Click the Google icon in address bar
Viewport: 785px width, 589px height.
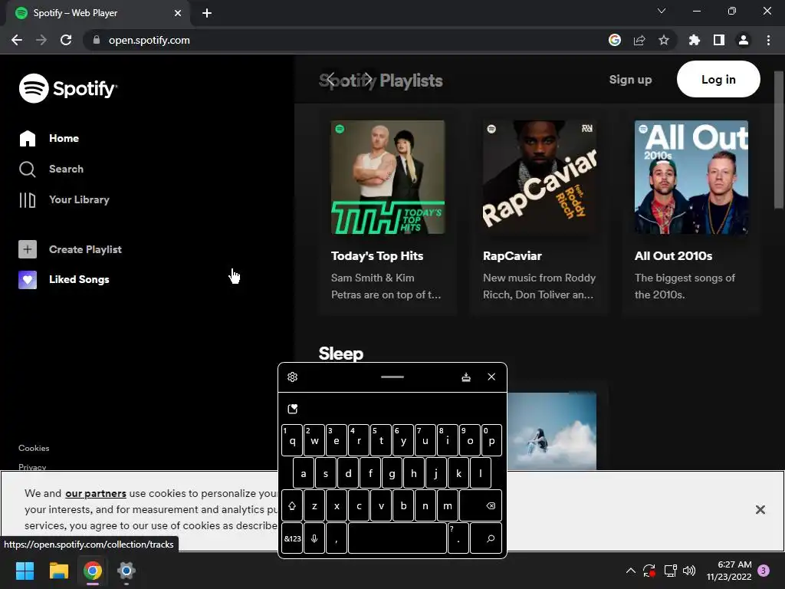(x=615, y=40)
